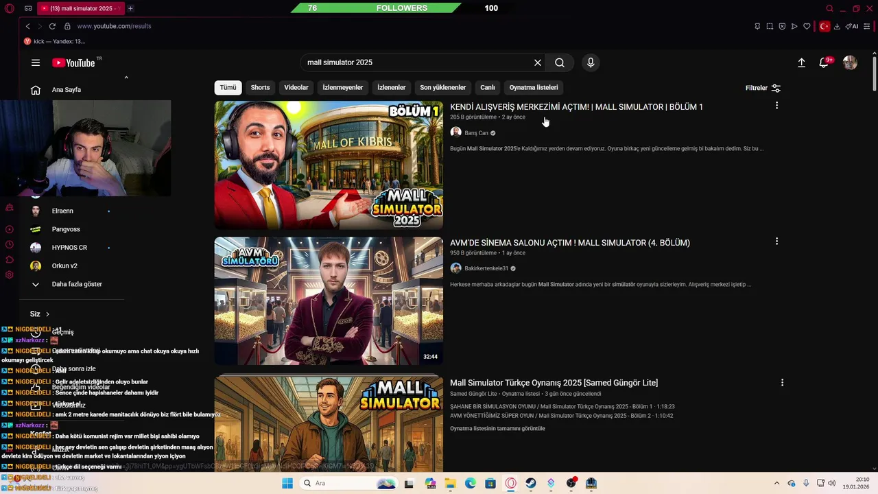Open the account avatar menu
The height and width of the screenshot is (494, 878).
click(x=850, y=62)
